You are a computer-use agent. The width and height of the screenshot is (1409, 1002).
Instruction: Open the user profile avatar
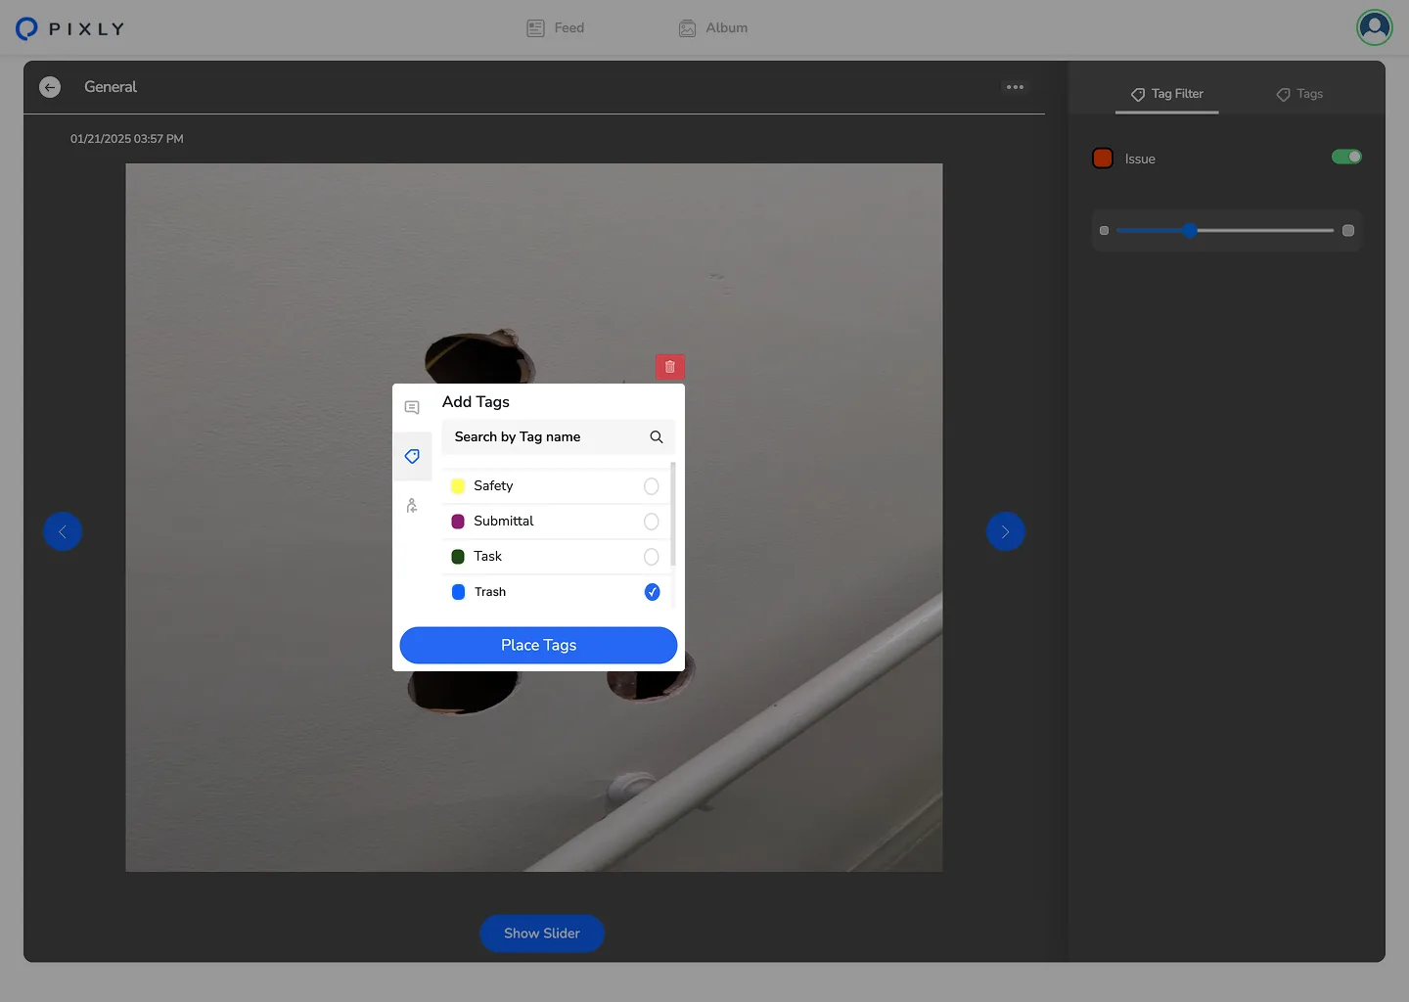coord(1375,27)
